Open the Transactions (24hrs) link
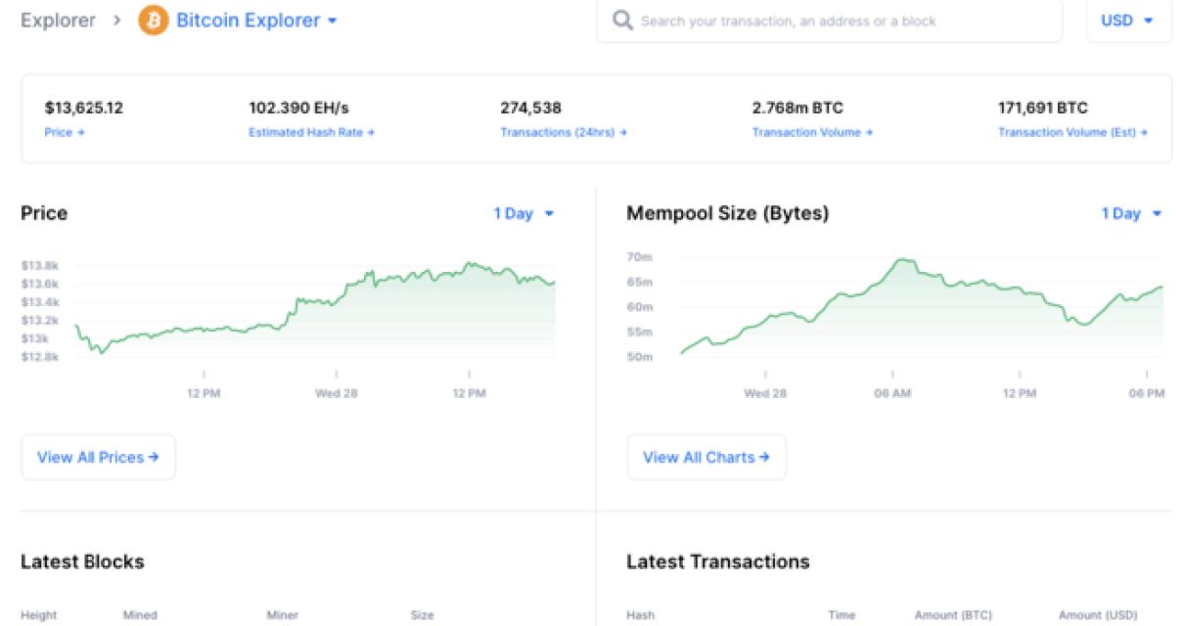The width and height of the screenshot is (1184, 626). [x=563, y=132]
